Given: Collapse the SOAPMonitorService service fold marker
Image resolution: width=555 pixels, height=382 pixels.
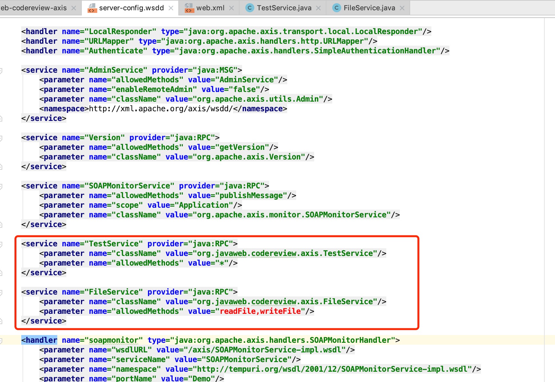Looking at the screenshot, I should pos(1,186).
